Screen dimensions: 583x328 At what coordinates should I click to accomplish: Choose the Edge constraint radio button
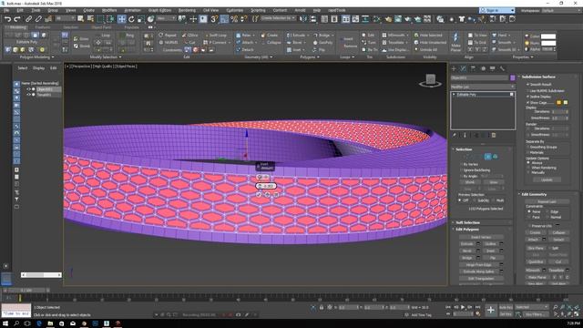point(547,211)
